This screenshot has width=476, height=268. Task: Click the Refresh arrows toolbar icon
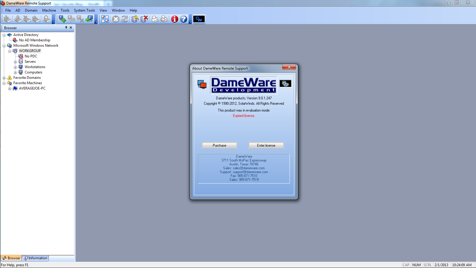tap(125, 19)
